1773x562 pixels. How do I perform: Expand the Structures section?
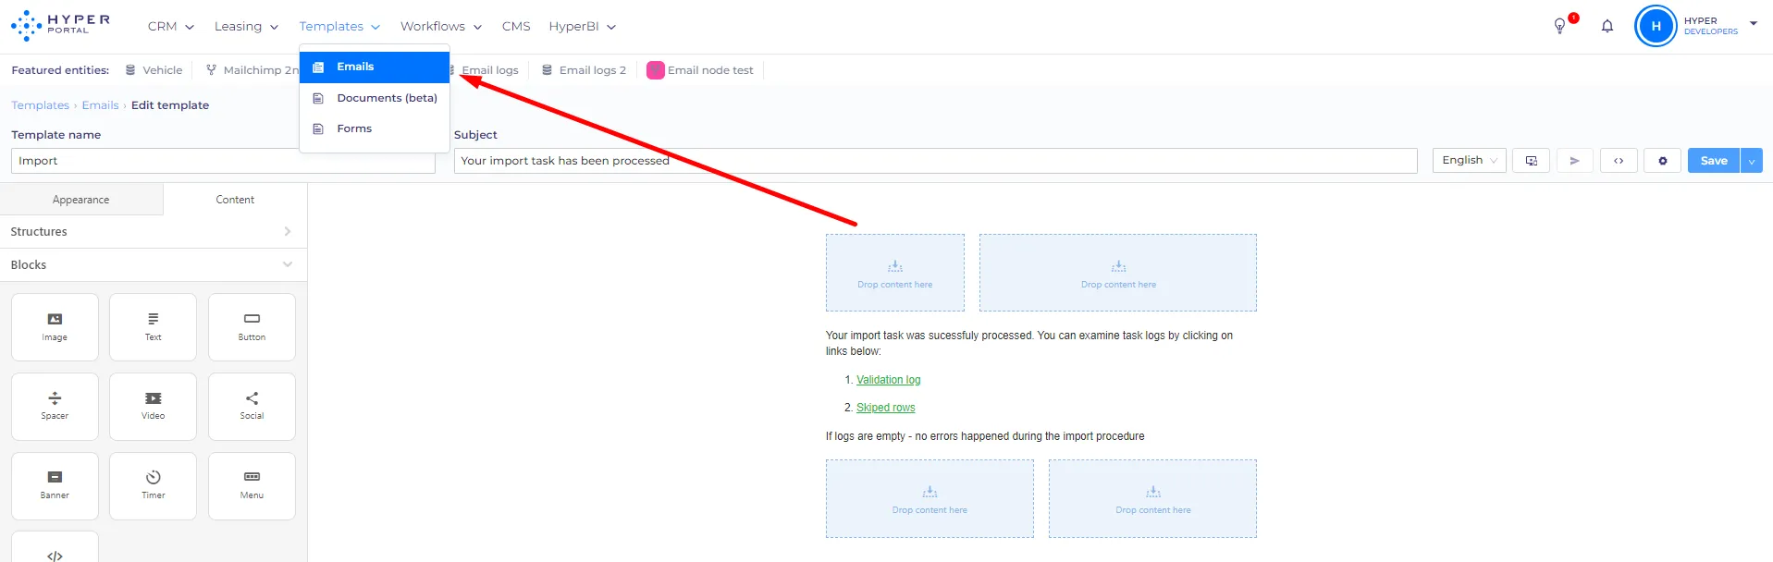click(154, 232)
